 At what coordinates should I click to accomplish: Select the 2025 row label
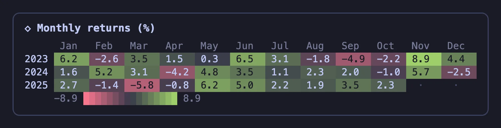(36, 85)
